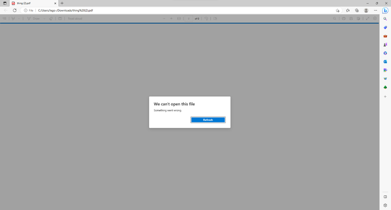This screenshot has width=391, height=210.
Task: Open the PDF toolbar settings gear
Action: [375, 18]
